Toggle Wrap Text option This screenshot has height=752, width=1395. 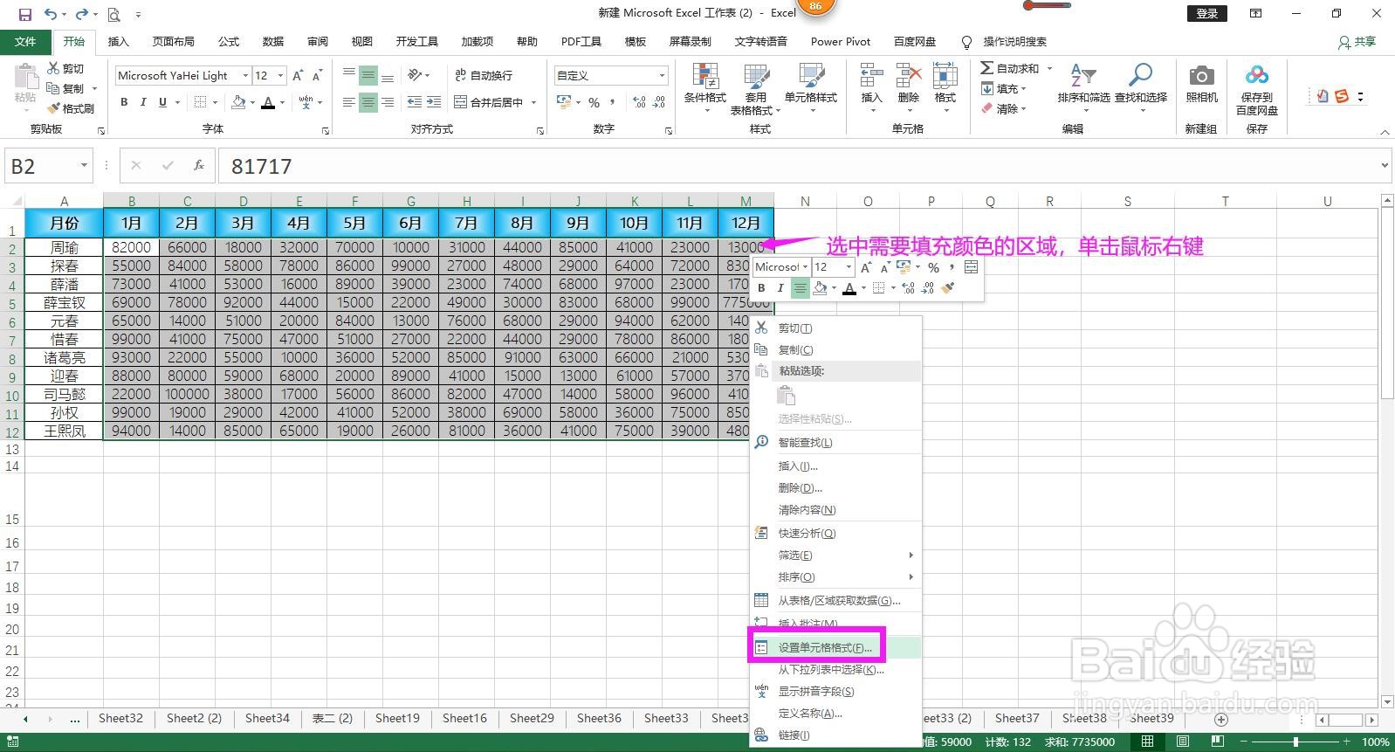point(484,75)
